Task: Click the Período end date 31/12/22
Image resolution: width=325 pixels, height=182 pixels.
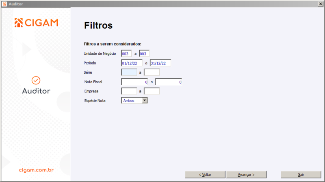Action: point(160,63)
